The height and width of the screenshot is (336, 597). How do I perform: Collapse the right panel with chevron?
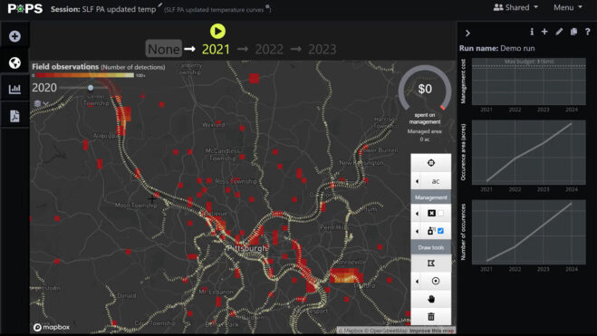(x=467, y=34)
